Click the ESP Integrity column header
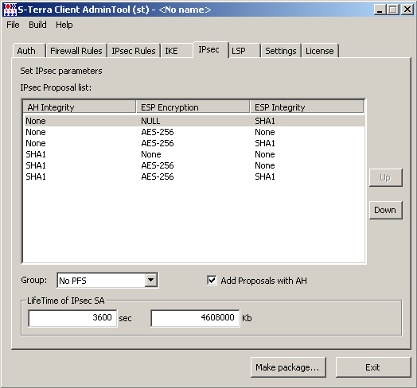The height and width of the screenshot is (388, 417). (307, 107)
